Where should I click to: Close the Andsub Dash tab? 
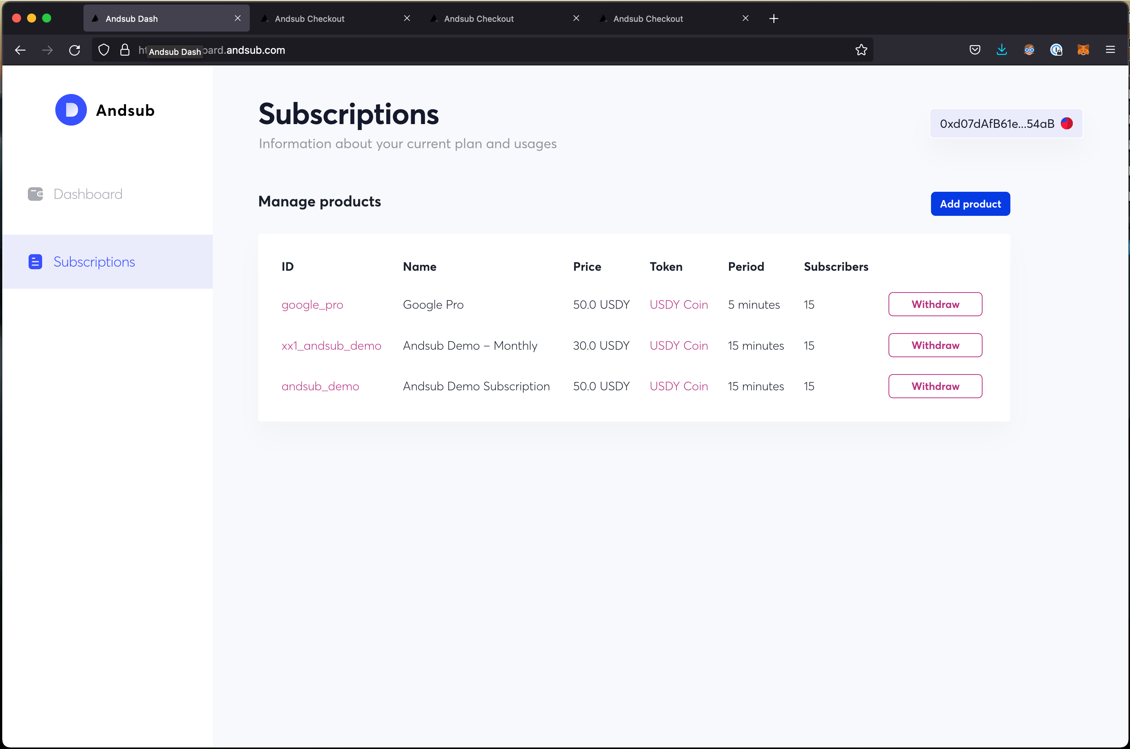(x=237, y=18)
